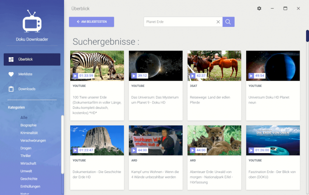Open the Downloads section in sidebar

point(27,89)
